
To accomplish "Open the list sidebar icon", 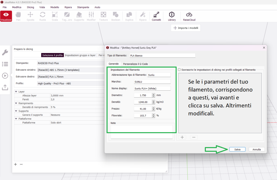I will pos(5,64).
